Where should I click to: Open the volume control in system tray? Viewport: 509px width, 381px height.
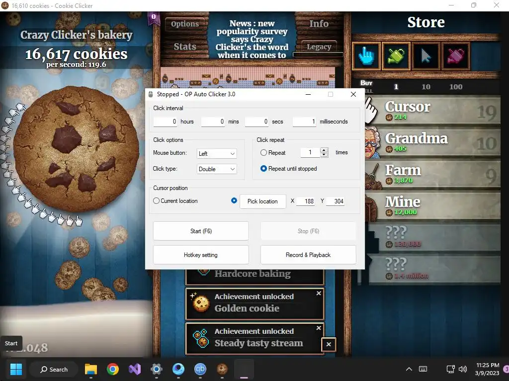click(463, 369)
